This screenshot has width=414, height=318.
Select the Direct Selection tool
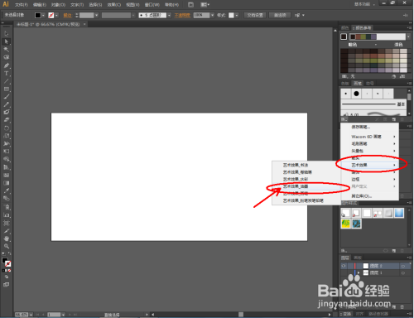pos(7,41)
